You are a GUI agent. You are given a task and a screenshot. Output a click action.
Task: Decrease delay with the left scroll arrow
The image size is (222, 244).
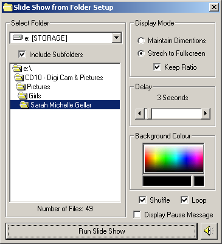[140, 113]
